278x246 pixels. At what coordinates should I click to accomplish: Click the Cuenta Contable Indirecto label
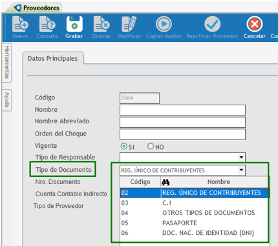point(71,194)
